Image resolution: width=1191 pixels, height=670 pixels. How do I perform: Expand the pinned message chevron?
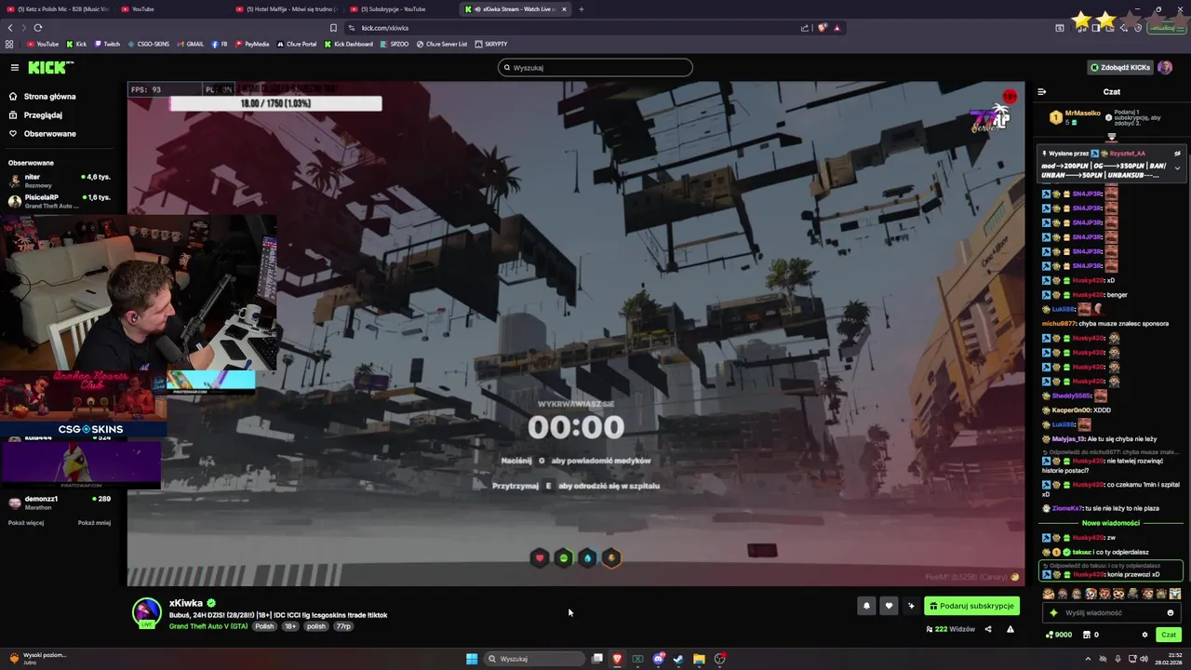tap(1177, 168)
